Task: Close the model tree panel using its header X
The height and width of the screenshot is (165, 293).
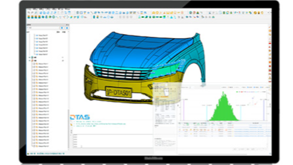Action: pos(68,25)
